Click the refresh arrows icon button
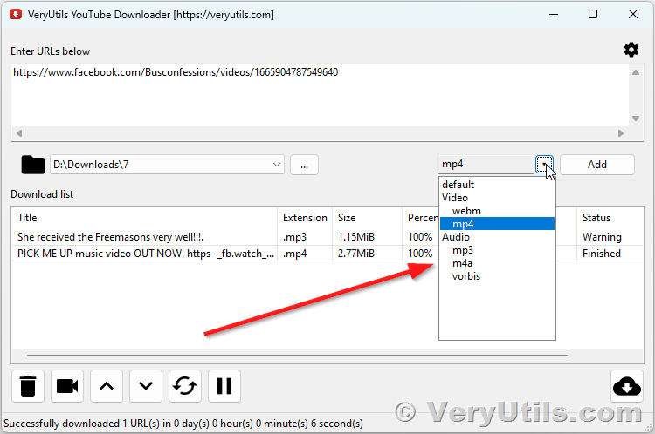Image resolution: width=655 pixels, height=434 pixels. coord(185,386)
